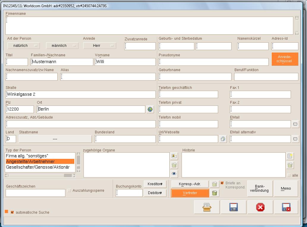This screenshot has width=307, height=227.
Task: Remove Vertreter with green trash icon
Action: (x=214, y=193)
